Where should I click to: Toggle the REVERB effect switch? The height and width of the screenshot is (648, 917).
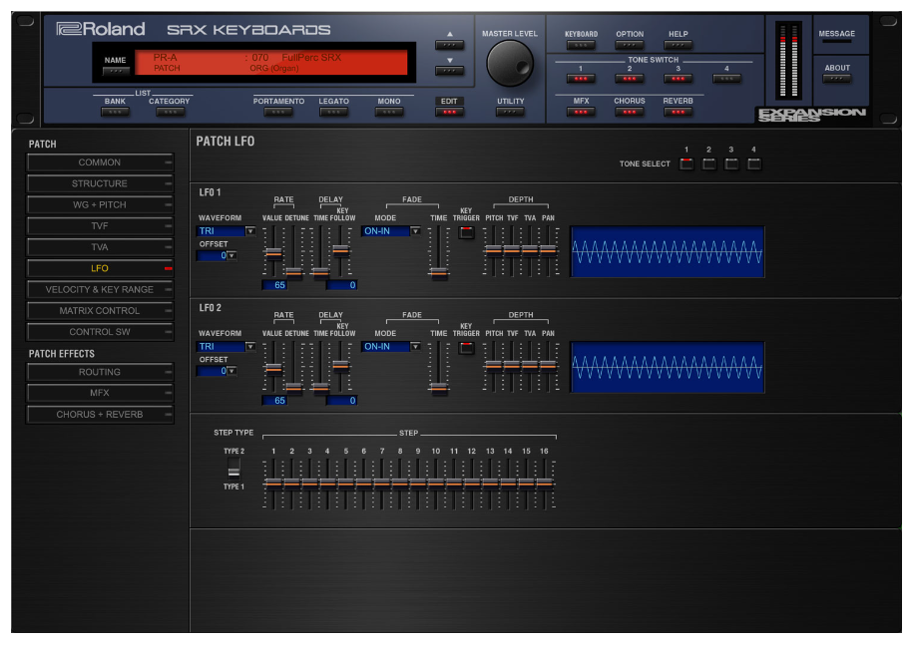tap(678, 112)
